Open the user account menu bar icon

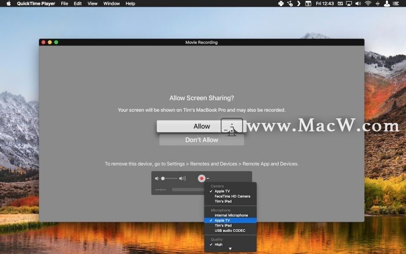[x=387, y=4]
